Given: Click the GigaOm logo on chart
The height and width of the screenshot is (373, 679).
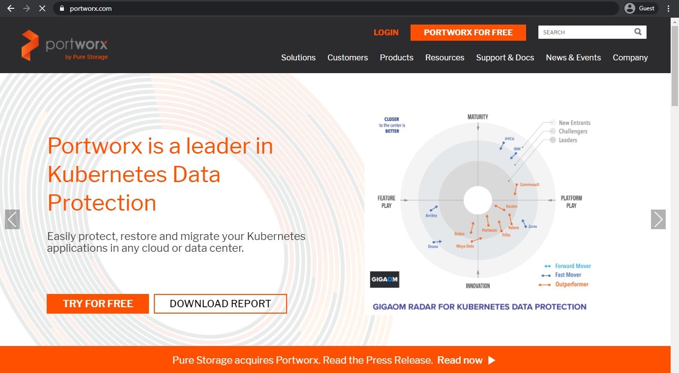Looking at the screenshot, I should tap(384, 279).
